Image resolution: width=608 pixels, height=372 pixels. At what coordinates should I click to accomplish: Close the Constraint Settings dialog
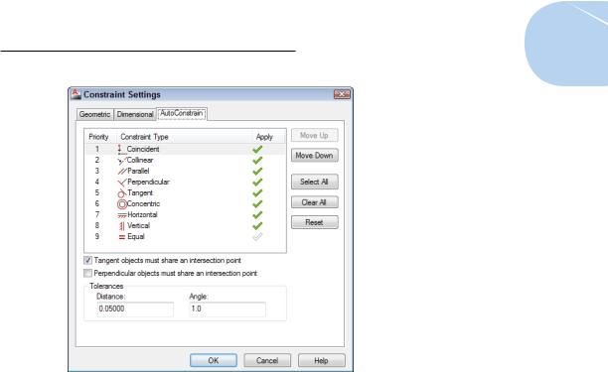coord(342,94)
